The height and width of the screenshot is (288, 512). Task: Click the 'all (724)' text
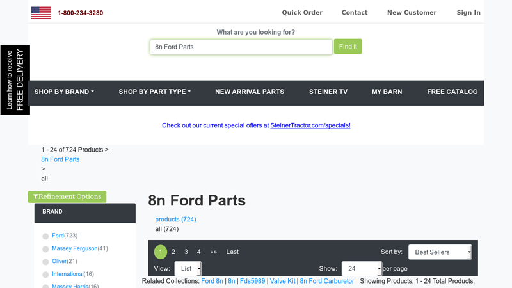tap(167, 229)
